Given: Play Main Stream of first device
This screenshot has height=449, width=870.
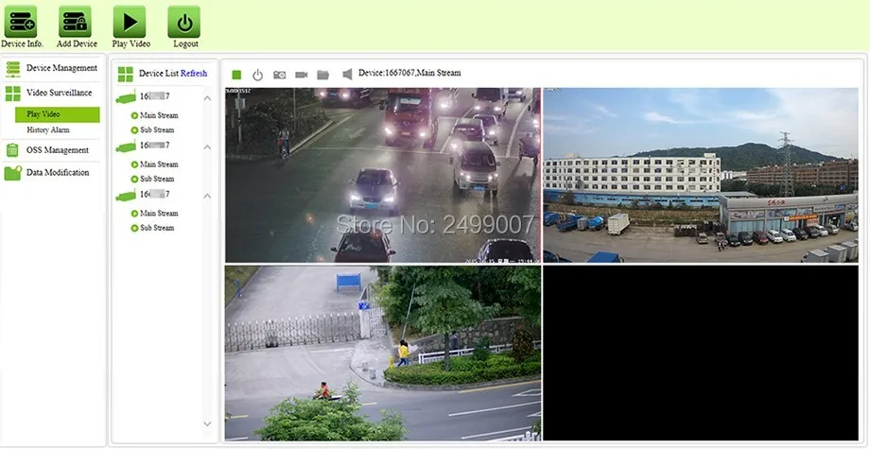Looking at the screenshot, I should click(x=154, y=115).
